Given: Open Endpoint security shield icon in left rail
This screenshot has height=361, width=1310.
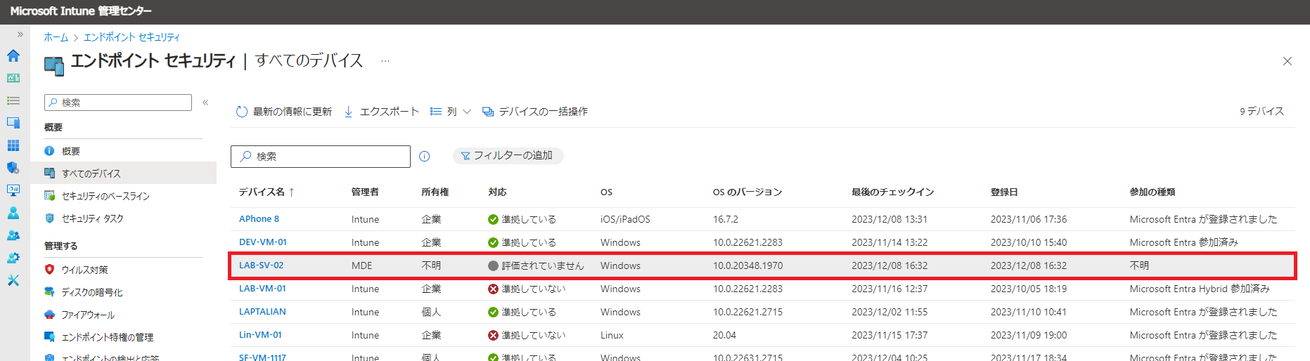Looking at the screenshot, I should pyautogui.click(x=13, y=168).
